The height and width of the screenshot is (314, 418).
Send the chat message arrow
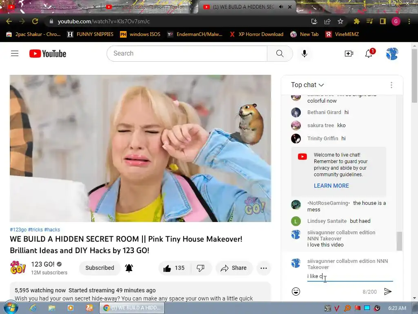pos(388,291)
